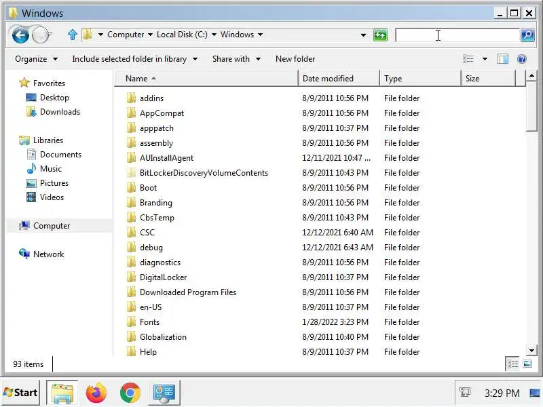Click the change view icon

tap(468, 59)
